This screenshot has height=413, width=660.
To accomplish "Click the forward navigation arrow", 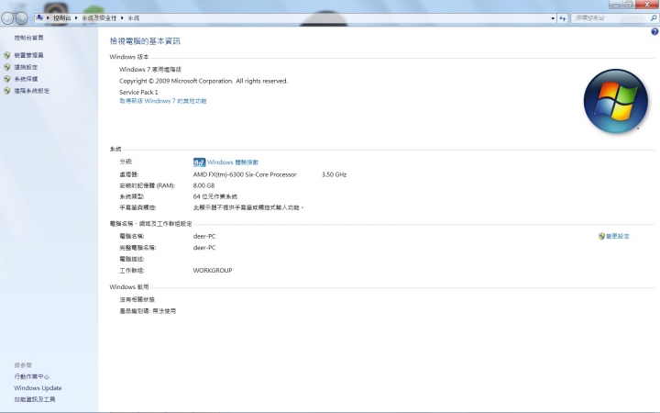I will coord(21,18).
